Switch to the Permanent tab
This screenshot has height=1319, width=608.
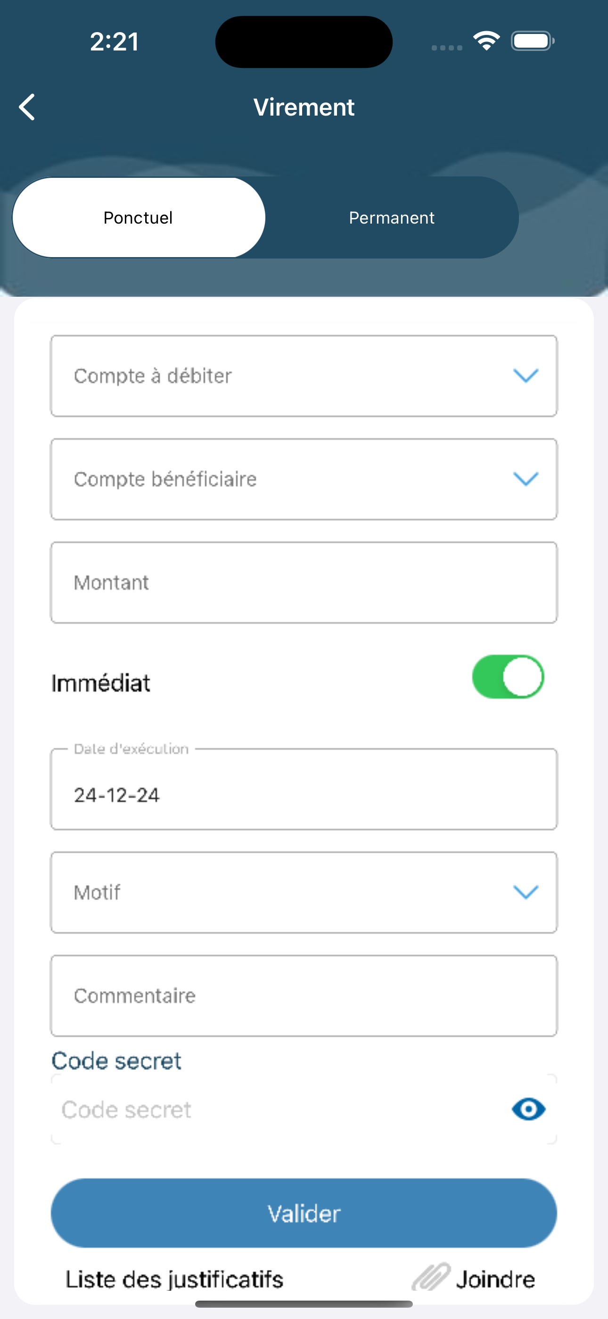point(392,217)
